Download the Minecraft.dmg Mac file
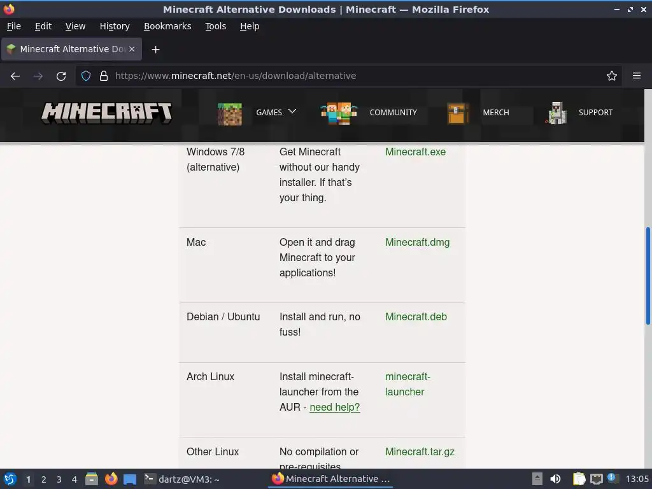Viewport: 652px width, 489px height. (417, 242)
